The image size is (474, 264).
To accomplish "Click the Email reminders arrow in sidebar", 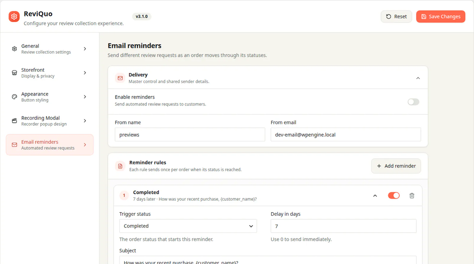I will point(85,145).
